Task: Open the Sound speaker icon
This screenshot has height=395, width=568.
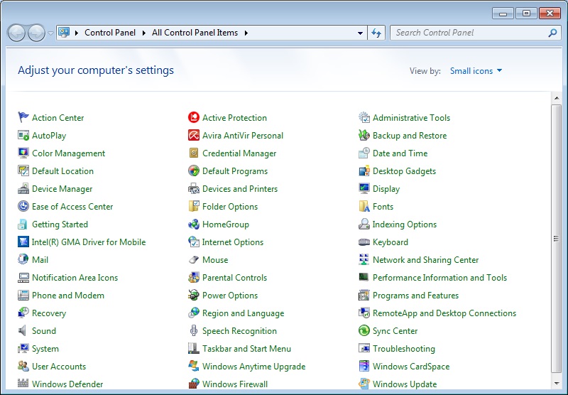Action: click(x=23, y=330)
